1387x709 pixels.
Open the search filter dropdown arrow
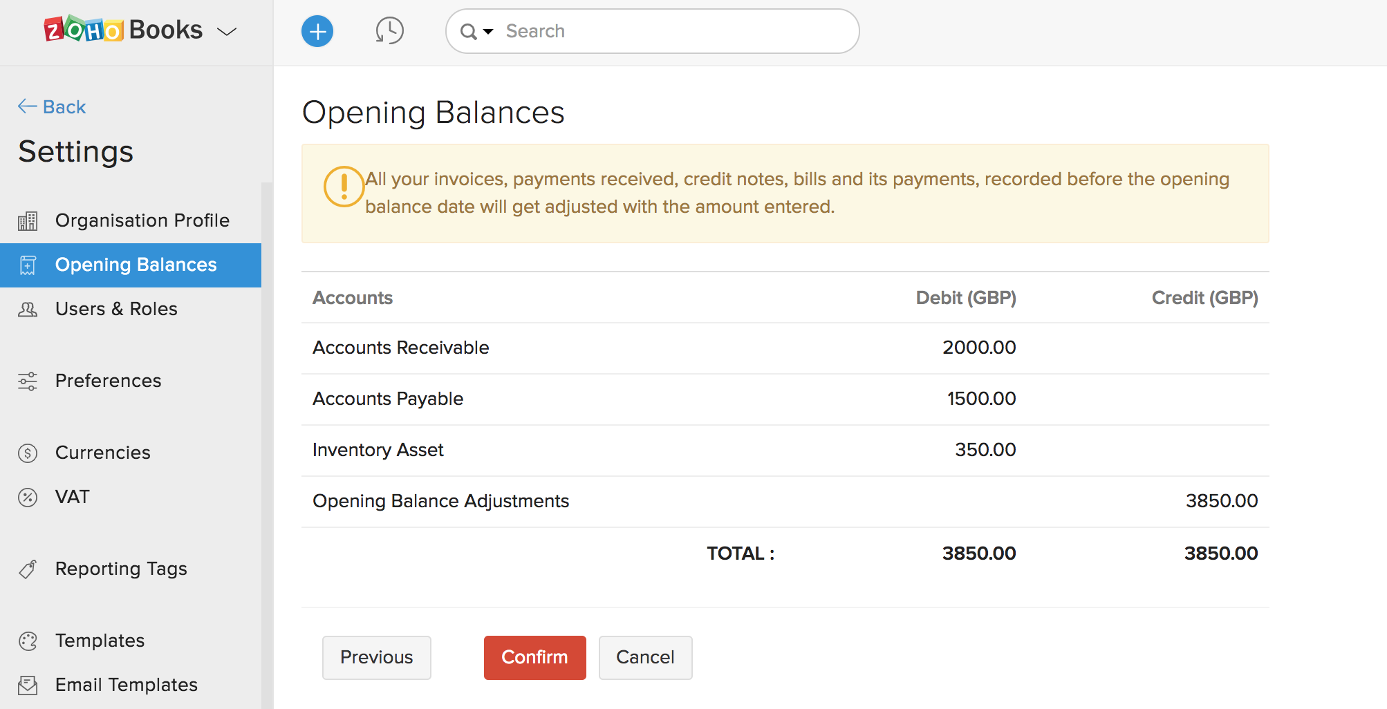488,32
